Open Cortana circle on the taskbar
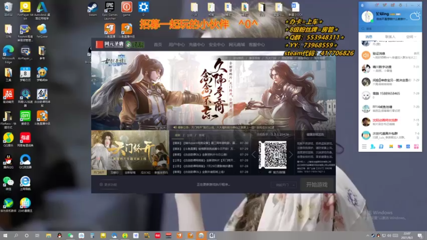 tap(26, 235)
